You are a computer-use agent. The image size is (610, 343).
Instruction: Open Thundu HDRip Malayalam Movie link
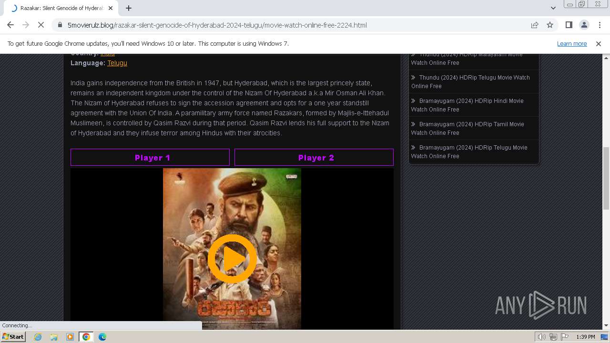point(467,59)
